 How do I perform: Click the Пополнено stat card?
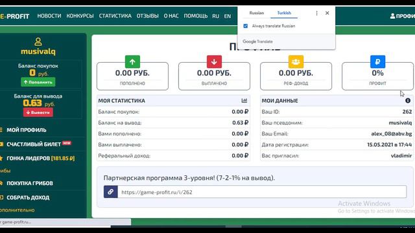coord(132,76)
